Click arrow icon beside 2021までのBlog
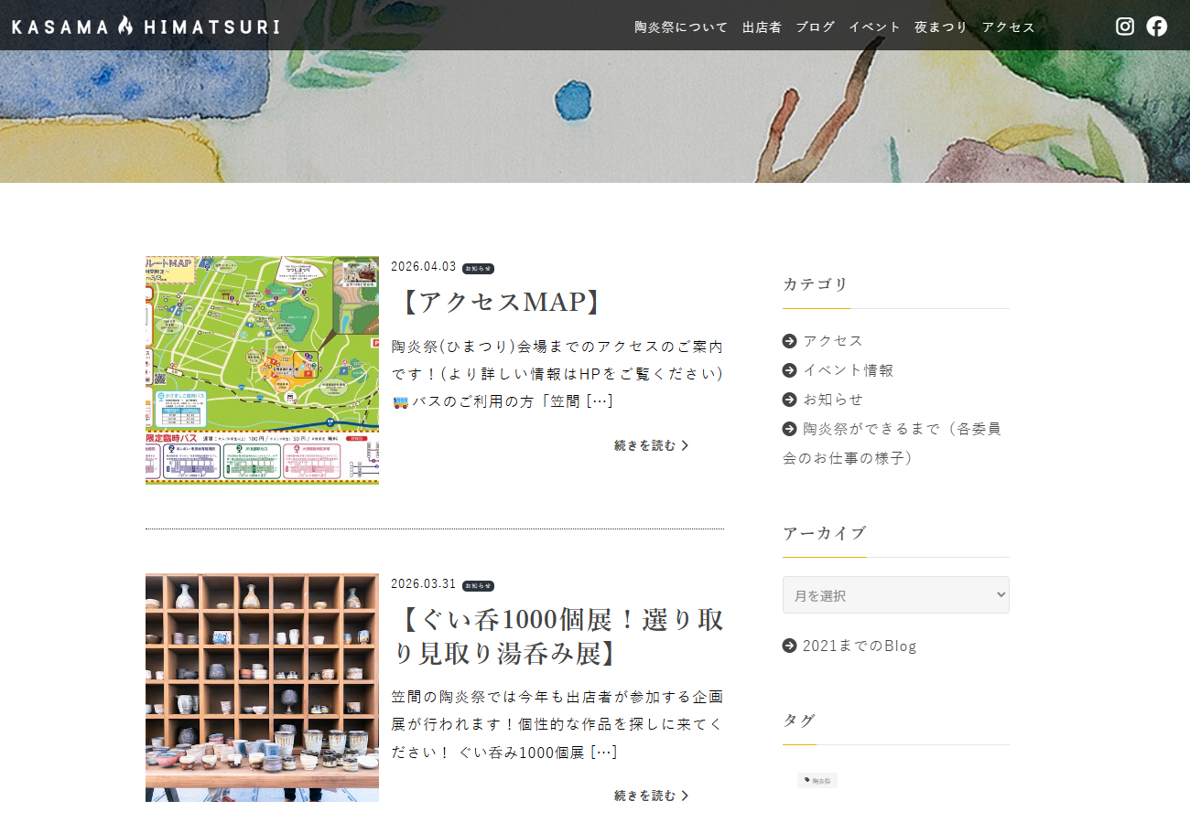Image resolution: width=1190 pixels, height=833 pixels. [x=790, y=646]
